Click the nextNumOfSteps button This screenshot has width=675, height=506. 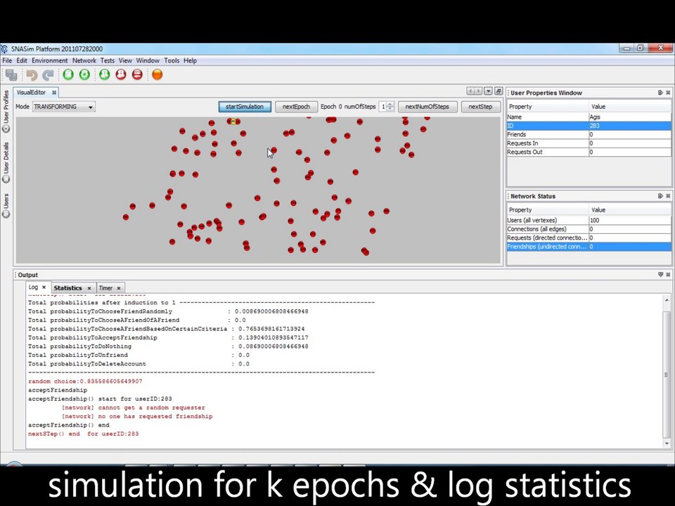tap(427, 107)
